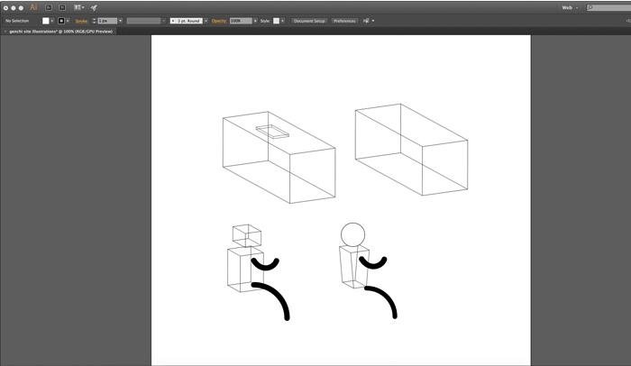Open the Stroke swatch dropdown arrow
Viewport: 631px width, 366px height.
click(x=68, y=21)
